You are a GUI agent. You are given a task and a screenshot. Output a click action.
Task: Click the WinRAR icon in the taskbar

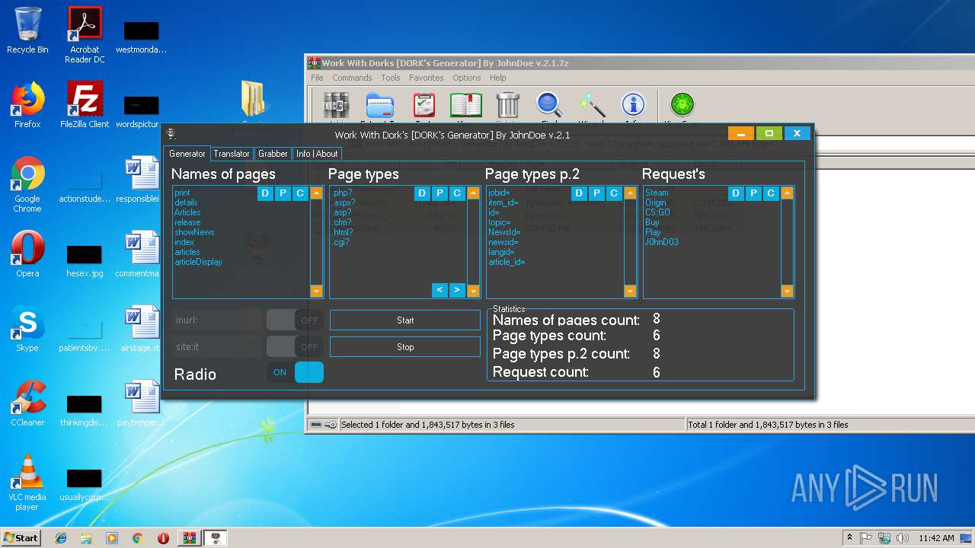pos(188,538)
